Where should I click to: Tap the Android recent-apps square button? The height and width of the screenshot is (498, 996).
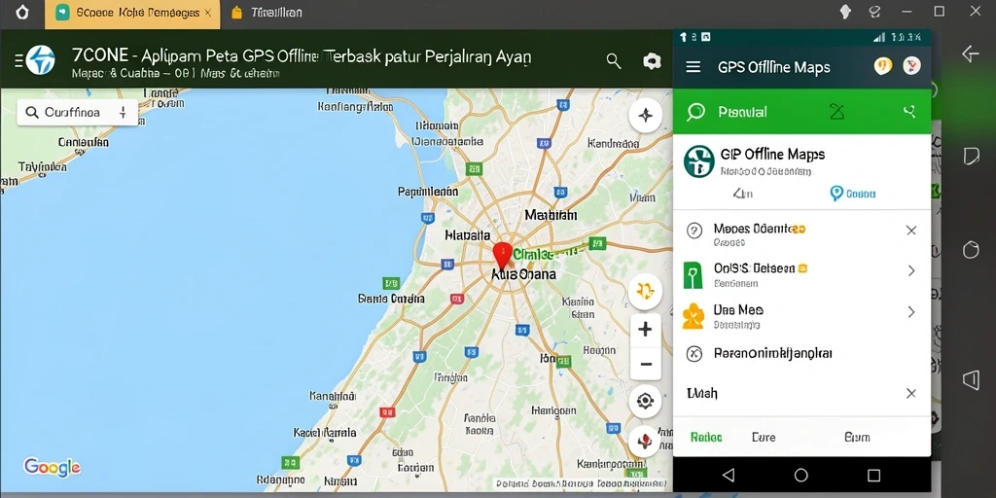tap(874, 475)
